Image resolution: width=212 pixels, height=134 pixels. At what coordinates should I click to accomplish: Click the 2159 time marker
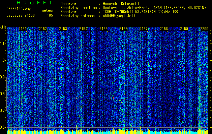[x=184, y=29]
